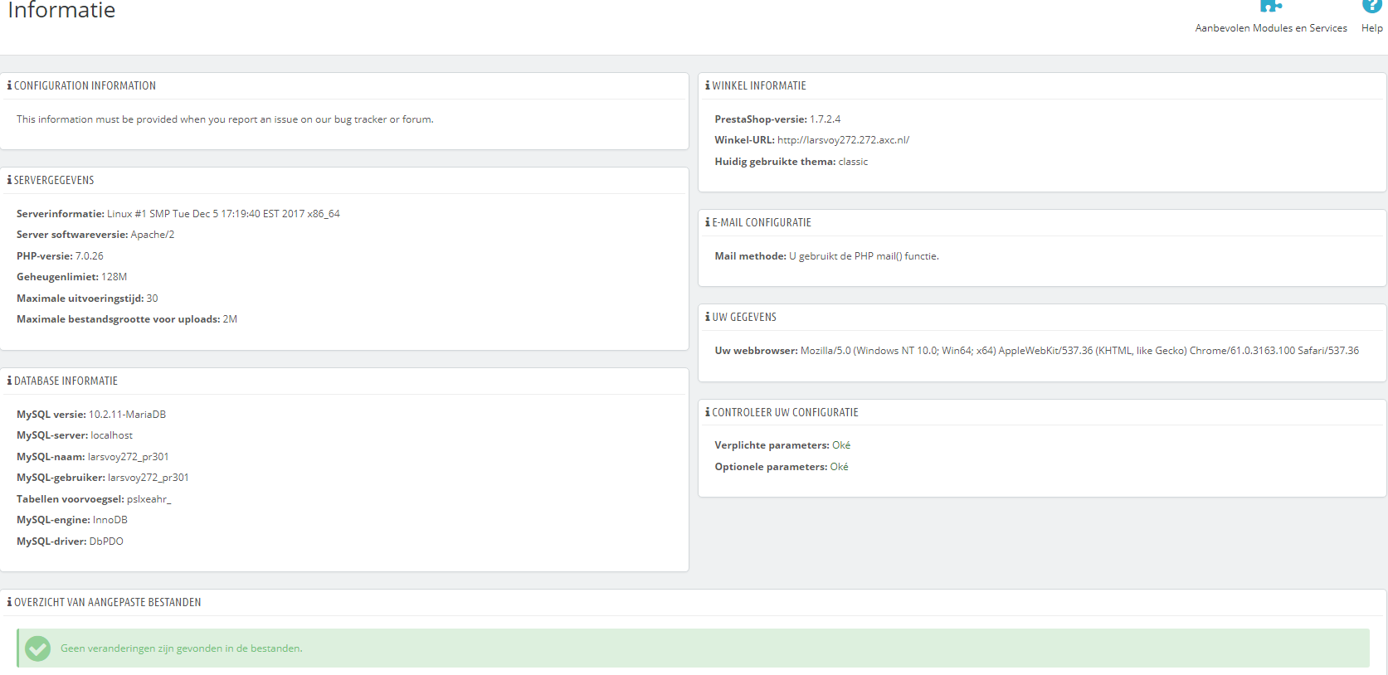The height and width of the screenshot is (675, 1388).
Task: Select MySQL-driver DbPDO line
Action: coord(70,541)
